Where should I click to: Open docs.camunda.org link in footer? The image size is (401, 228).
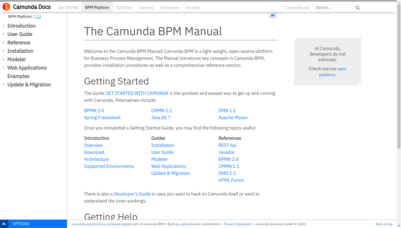coord(112,224)
